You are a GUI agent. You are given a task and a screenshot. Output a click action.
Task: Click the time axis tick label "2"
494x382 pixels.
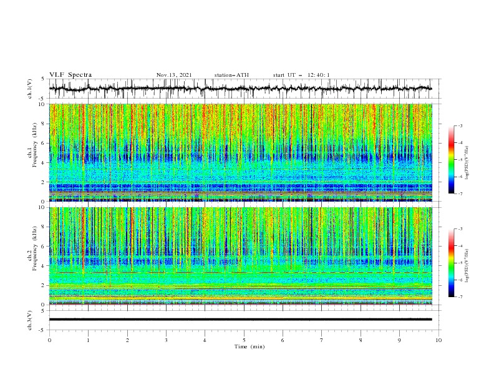click(127, 340)
